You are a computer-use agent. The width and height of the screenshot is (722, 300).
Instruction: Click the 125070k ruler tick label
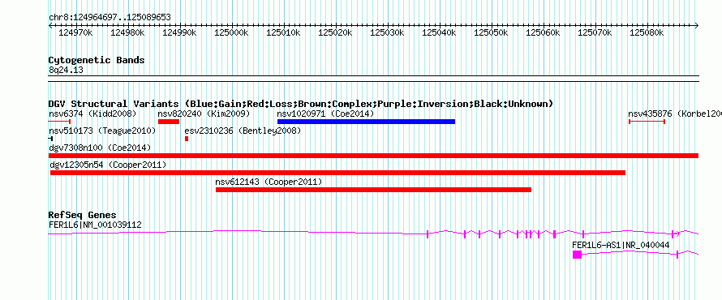[x=595, y=32]
